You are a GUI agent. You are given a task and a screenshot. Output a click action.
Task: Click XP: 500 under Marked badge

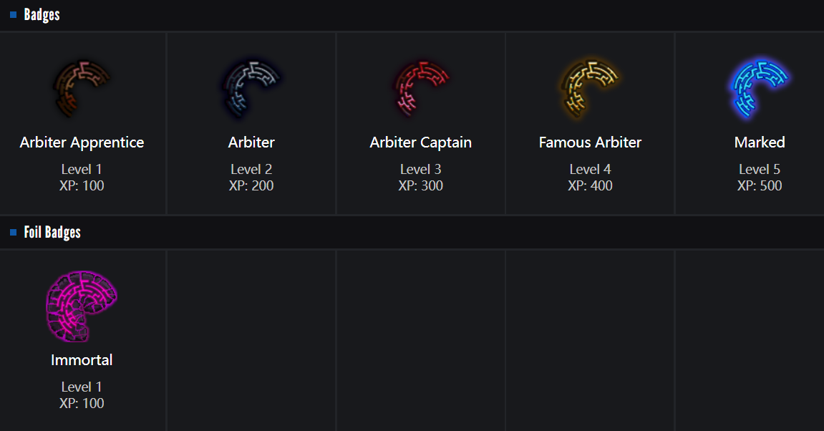click(x=760, y=186)
